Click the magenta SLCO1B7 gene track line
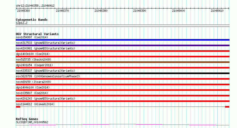This screenshot has height=128, width=237. coord(122,125)
